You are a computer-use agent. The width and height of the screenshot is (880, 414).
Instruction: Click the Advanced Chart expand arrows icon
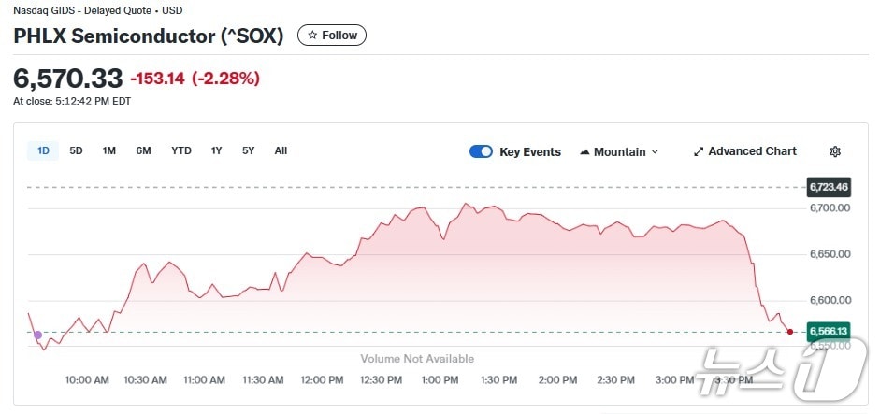699,151
